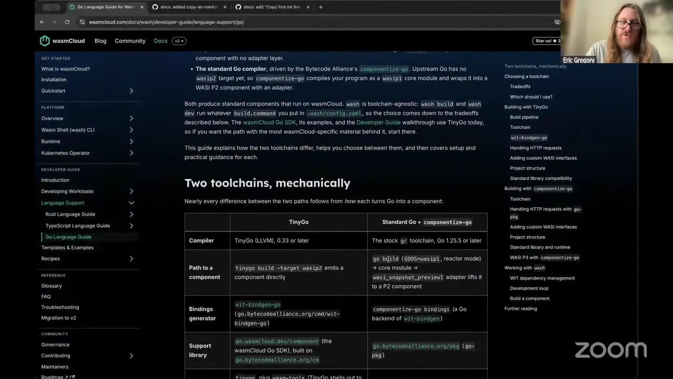Open go.bytecodealliance.org/cm link in table
The image size is (673, 379).
point(277,360)
